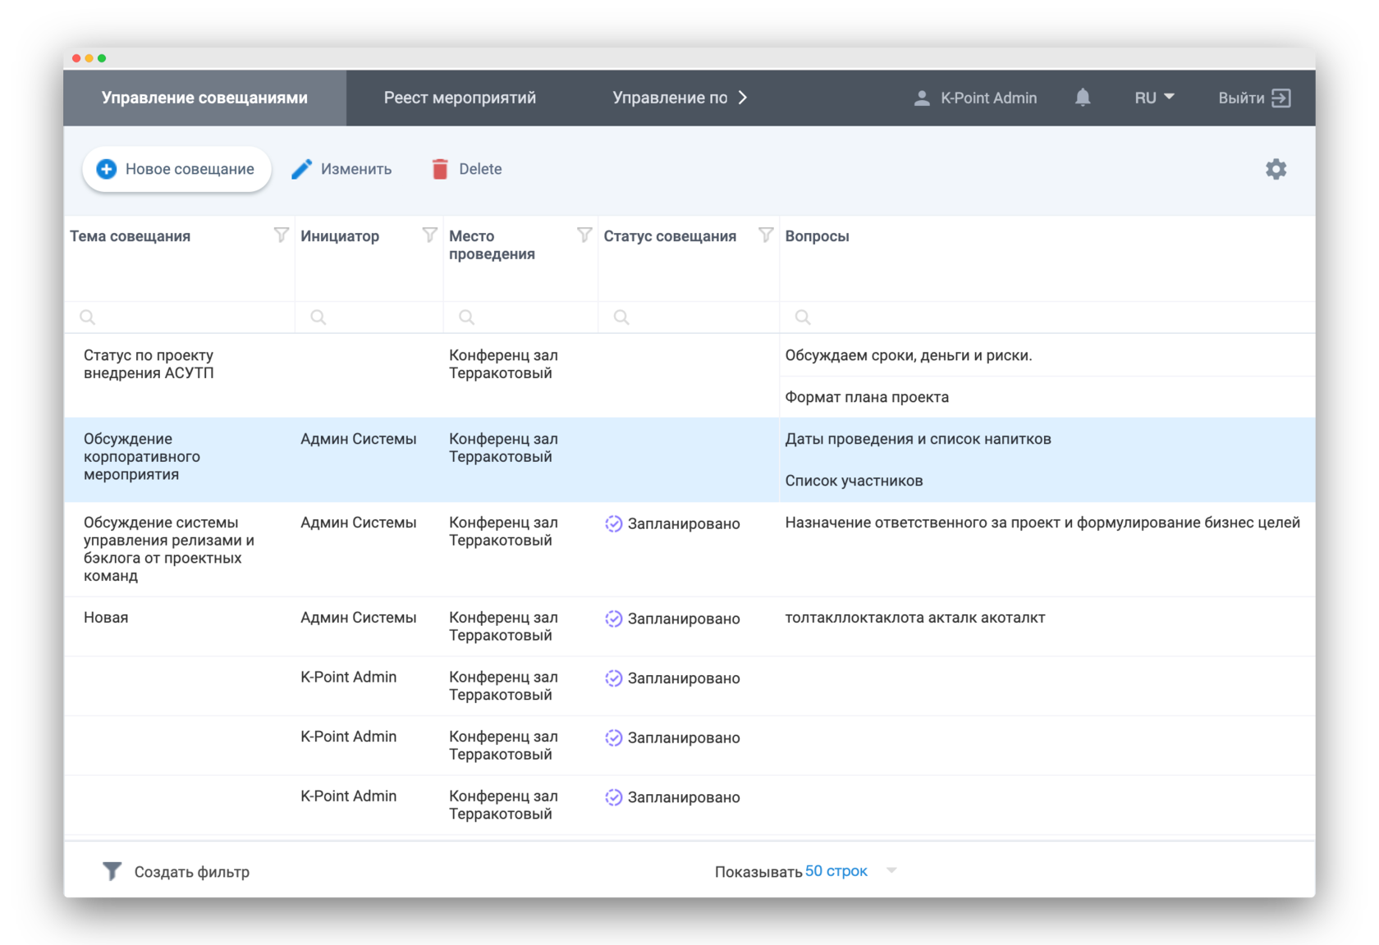The width and height of the screenshot is (1379, 945).
Task: Focus the Инициатор search field
Action: tap(369, 317)
